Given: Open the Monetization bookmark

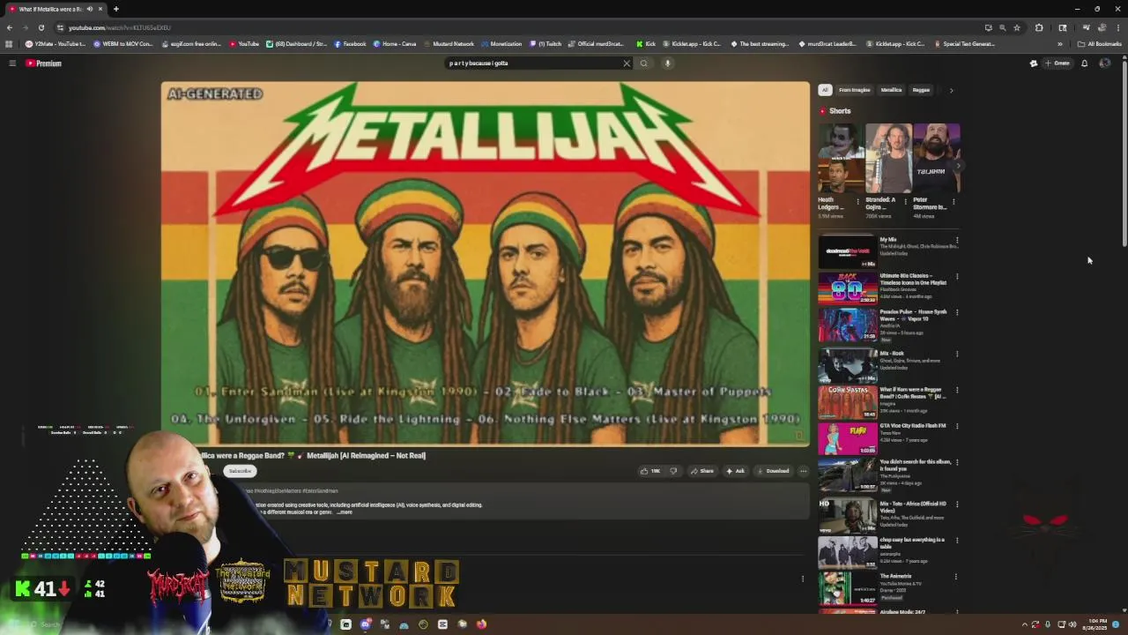Looking at the screenshot, I should coord(502,44).
